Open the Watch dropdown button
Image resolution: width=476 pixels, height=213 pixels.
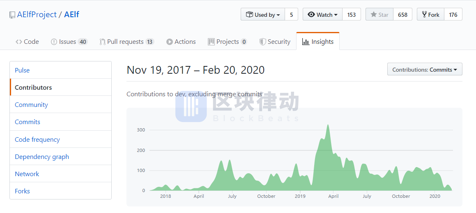[322, 14]
